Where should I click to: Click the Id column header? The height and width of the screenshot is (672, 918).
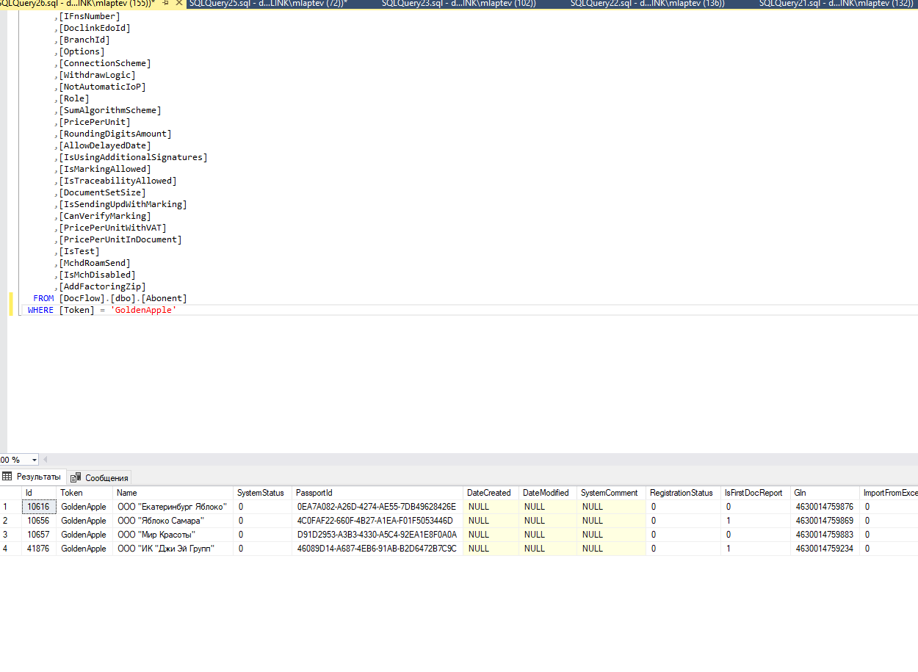(x=39, y=493)
